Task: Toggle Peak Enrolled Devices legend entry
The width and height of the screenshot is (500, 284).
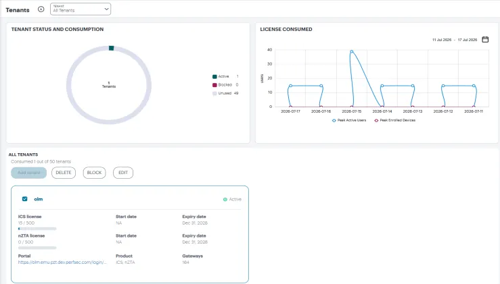Action: coord(394,120)
